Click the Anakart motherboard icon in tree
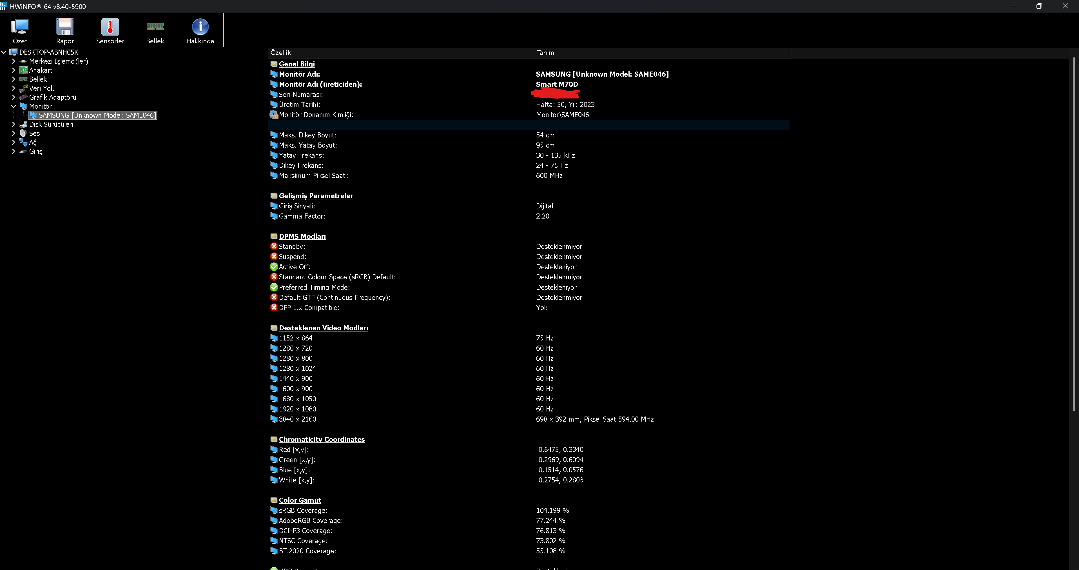1079x570 pixels. [23, 70]
